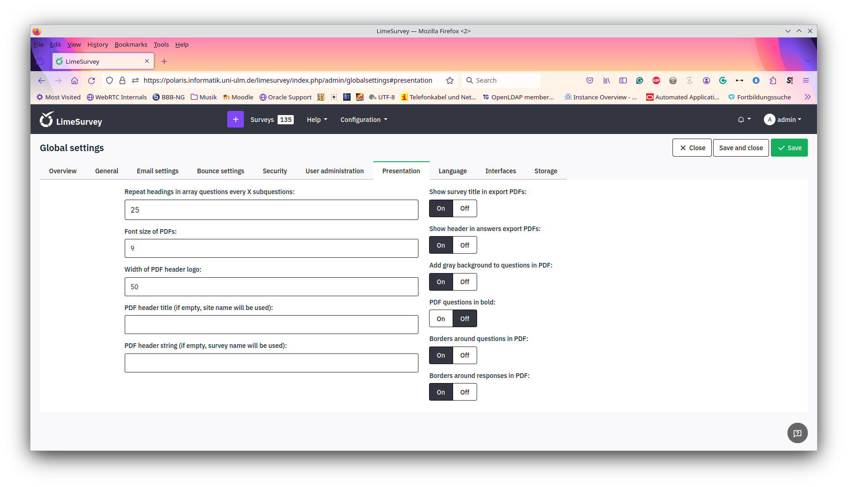Open the Moodle bookmark

(x=238, y=97)
